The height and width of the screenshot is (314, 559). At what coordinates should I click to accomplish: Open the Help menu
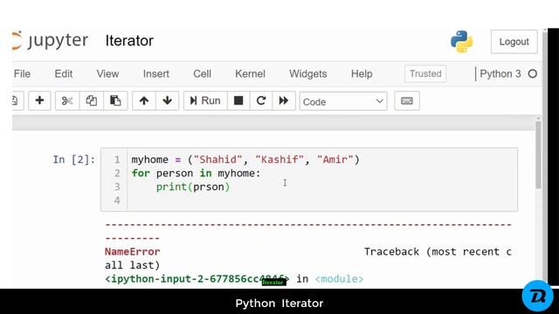click(x=362, y=73)
